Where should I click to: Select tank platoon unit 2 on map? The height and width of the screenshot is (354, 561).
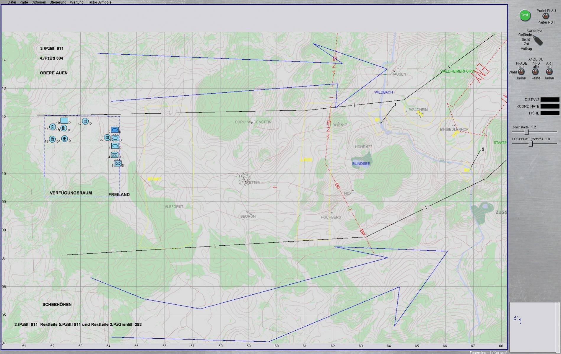click(x=115, y=130)
